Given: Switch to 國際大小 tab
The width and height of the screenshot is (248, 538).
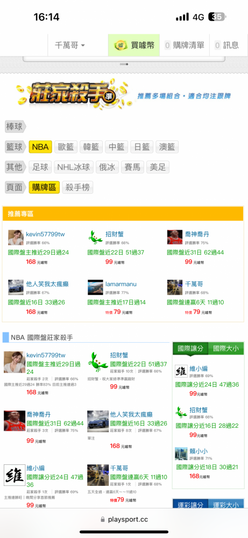Looking at the screenshot, I should click(x=226, y=349).
